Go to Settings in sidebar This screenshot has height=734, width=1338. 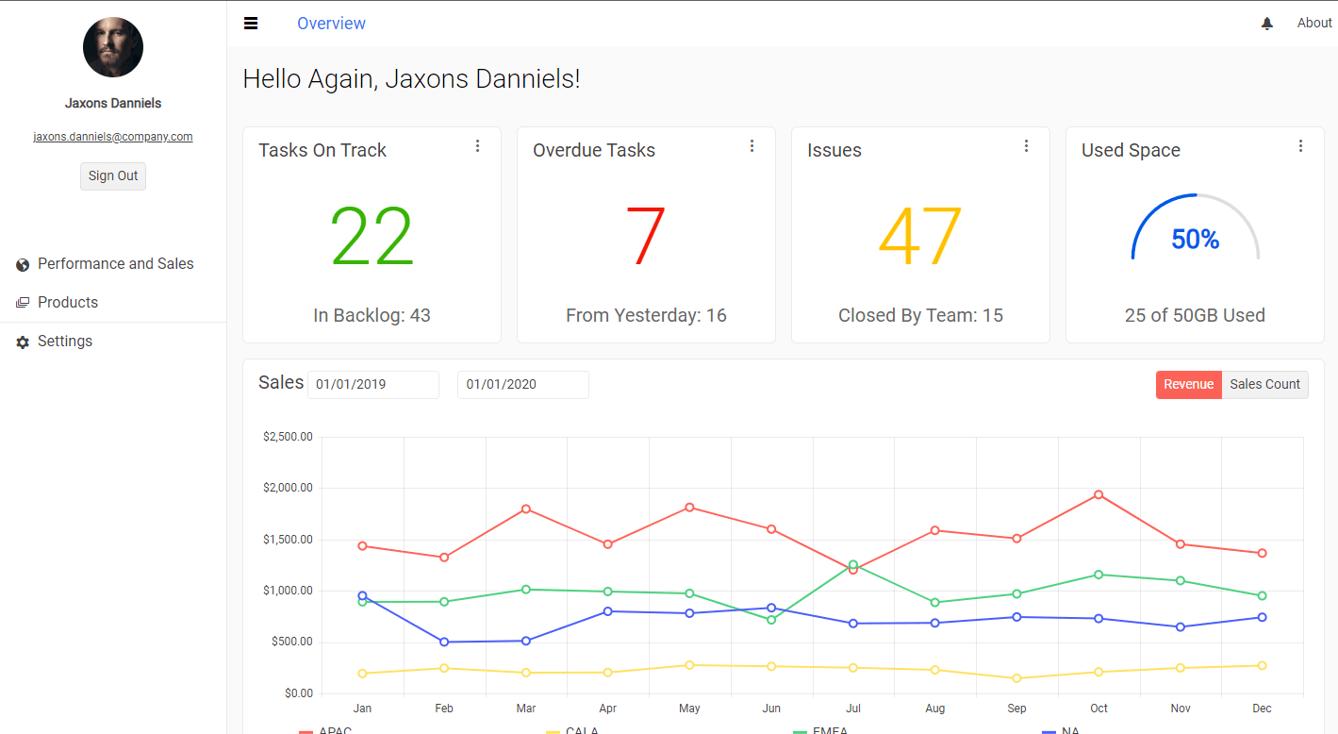[65, 342]
